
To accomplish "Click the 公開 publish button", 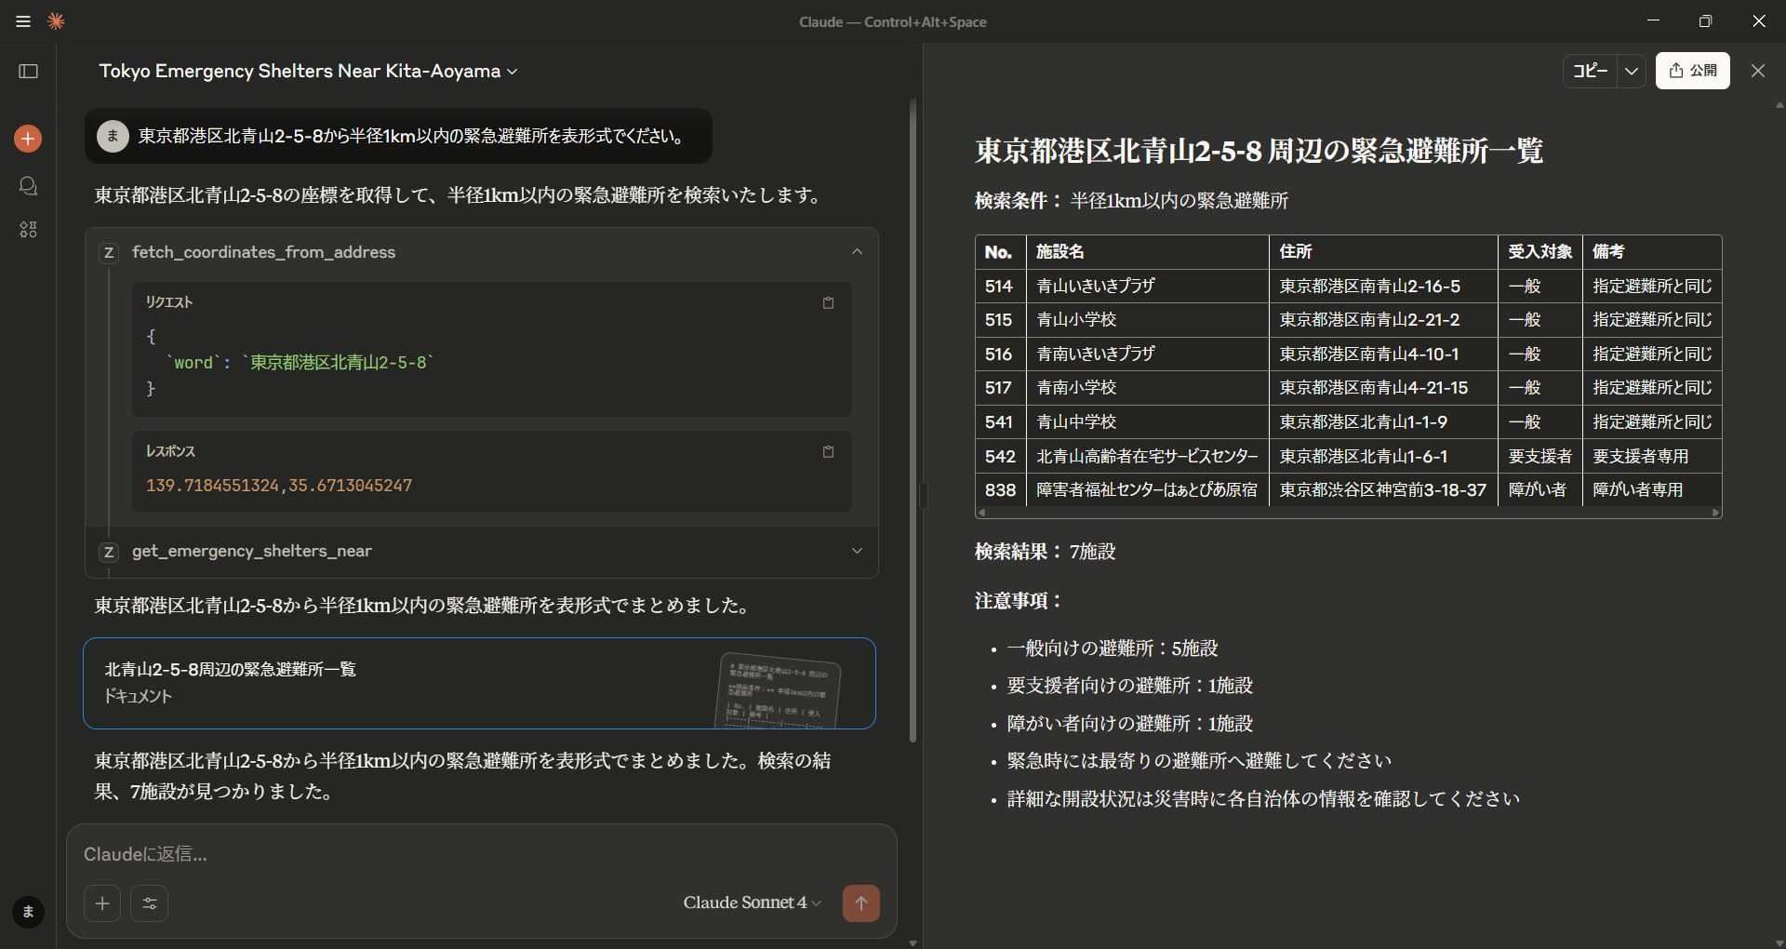I will pyautogui.click(x=1693, y=71).
